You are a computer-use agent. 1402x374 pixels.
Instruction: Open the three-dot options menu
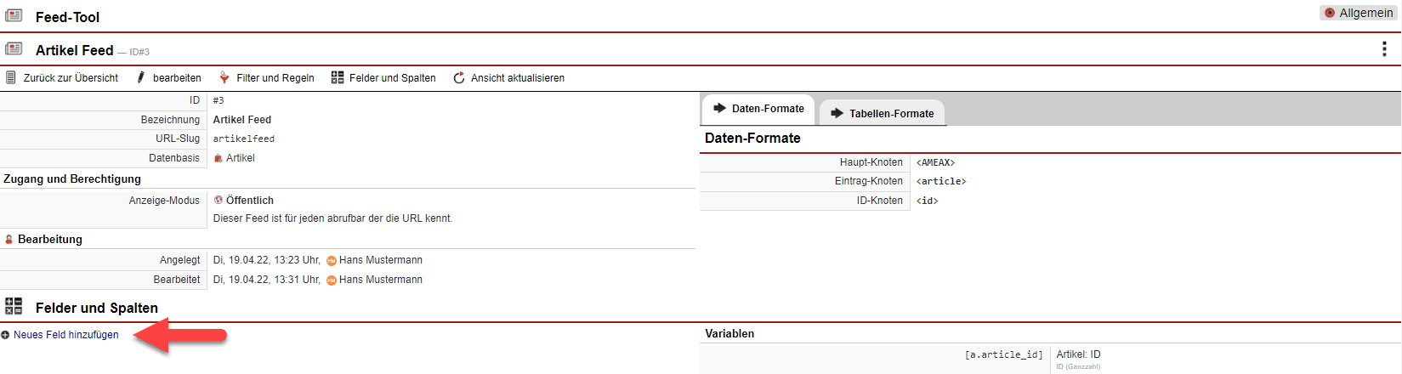coord(1384,49)
